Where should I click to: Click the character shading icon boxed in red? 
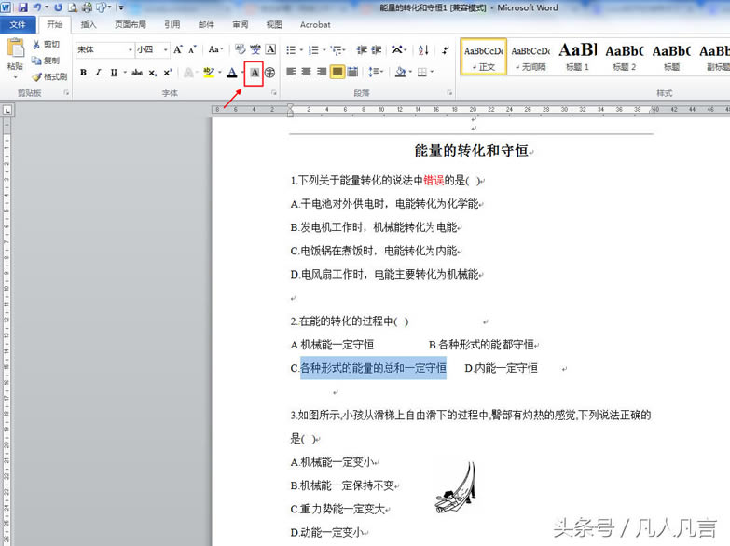[x=254, y=73]
